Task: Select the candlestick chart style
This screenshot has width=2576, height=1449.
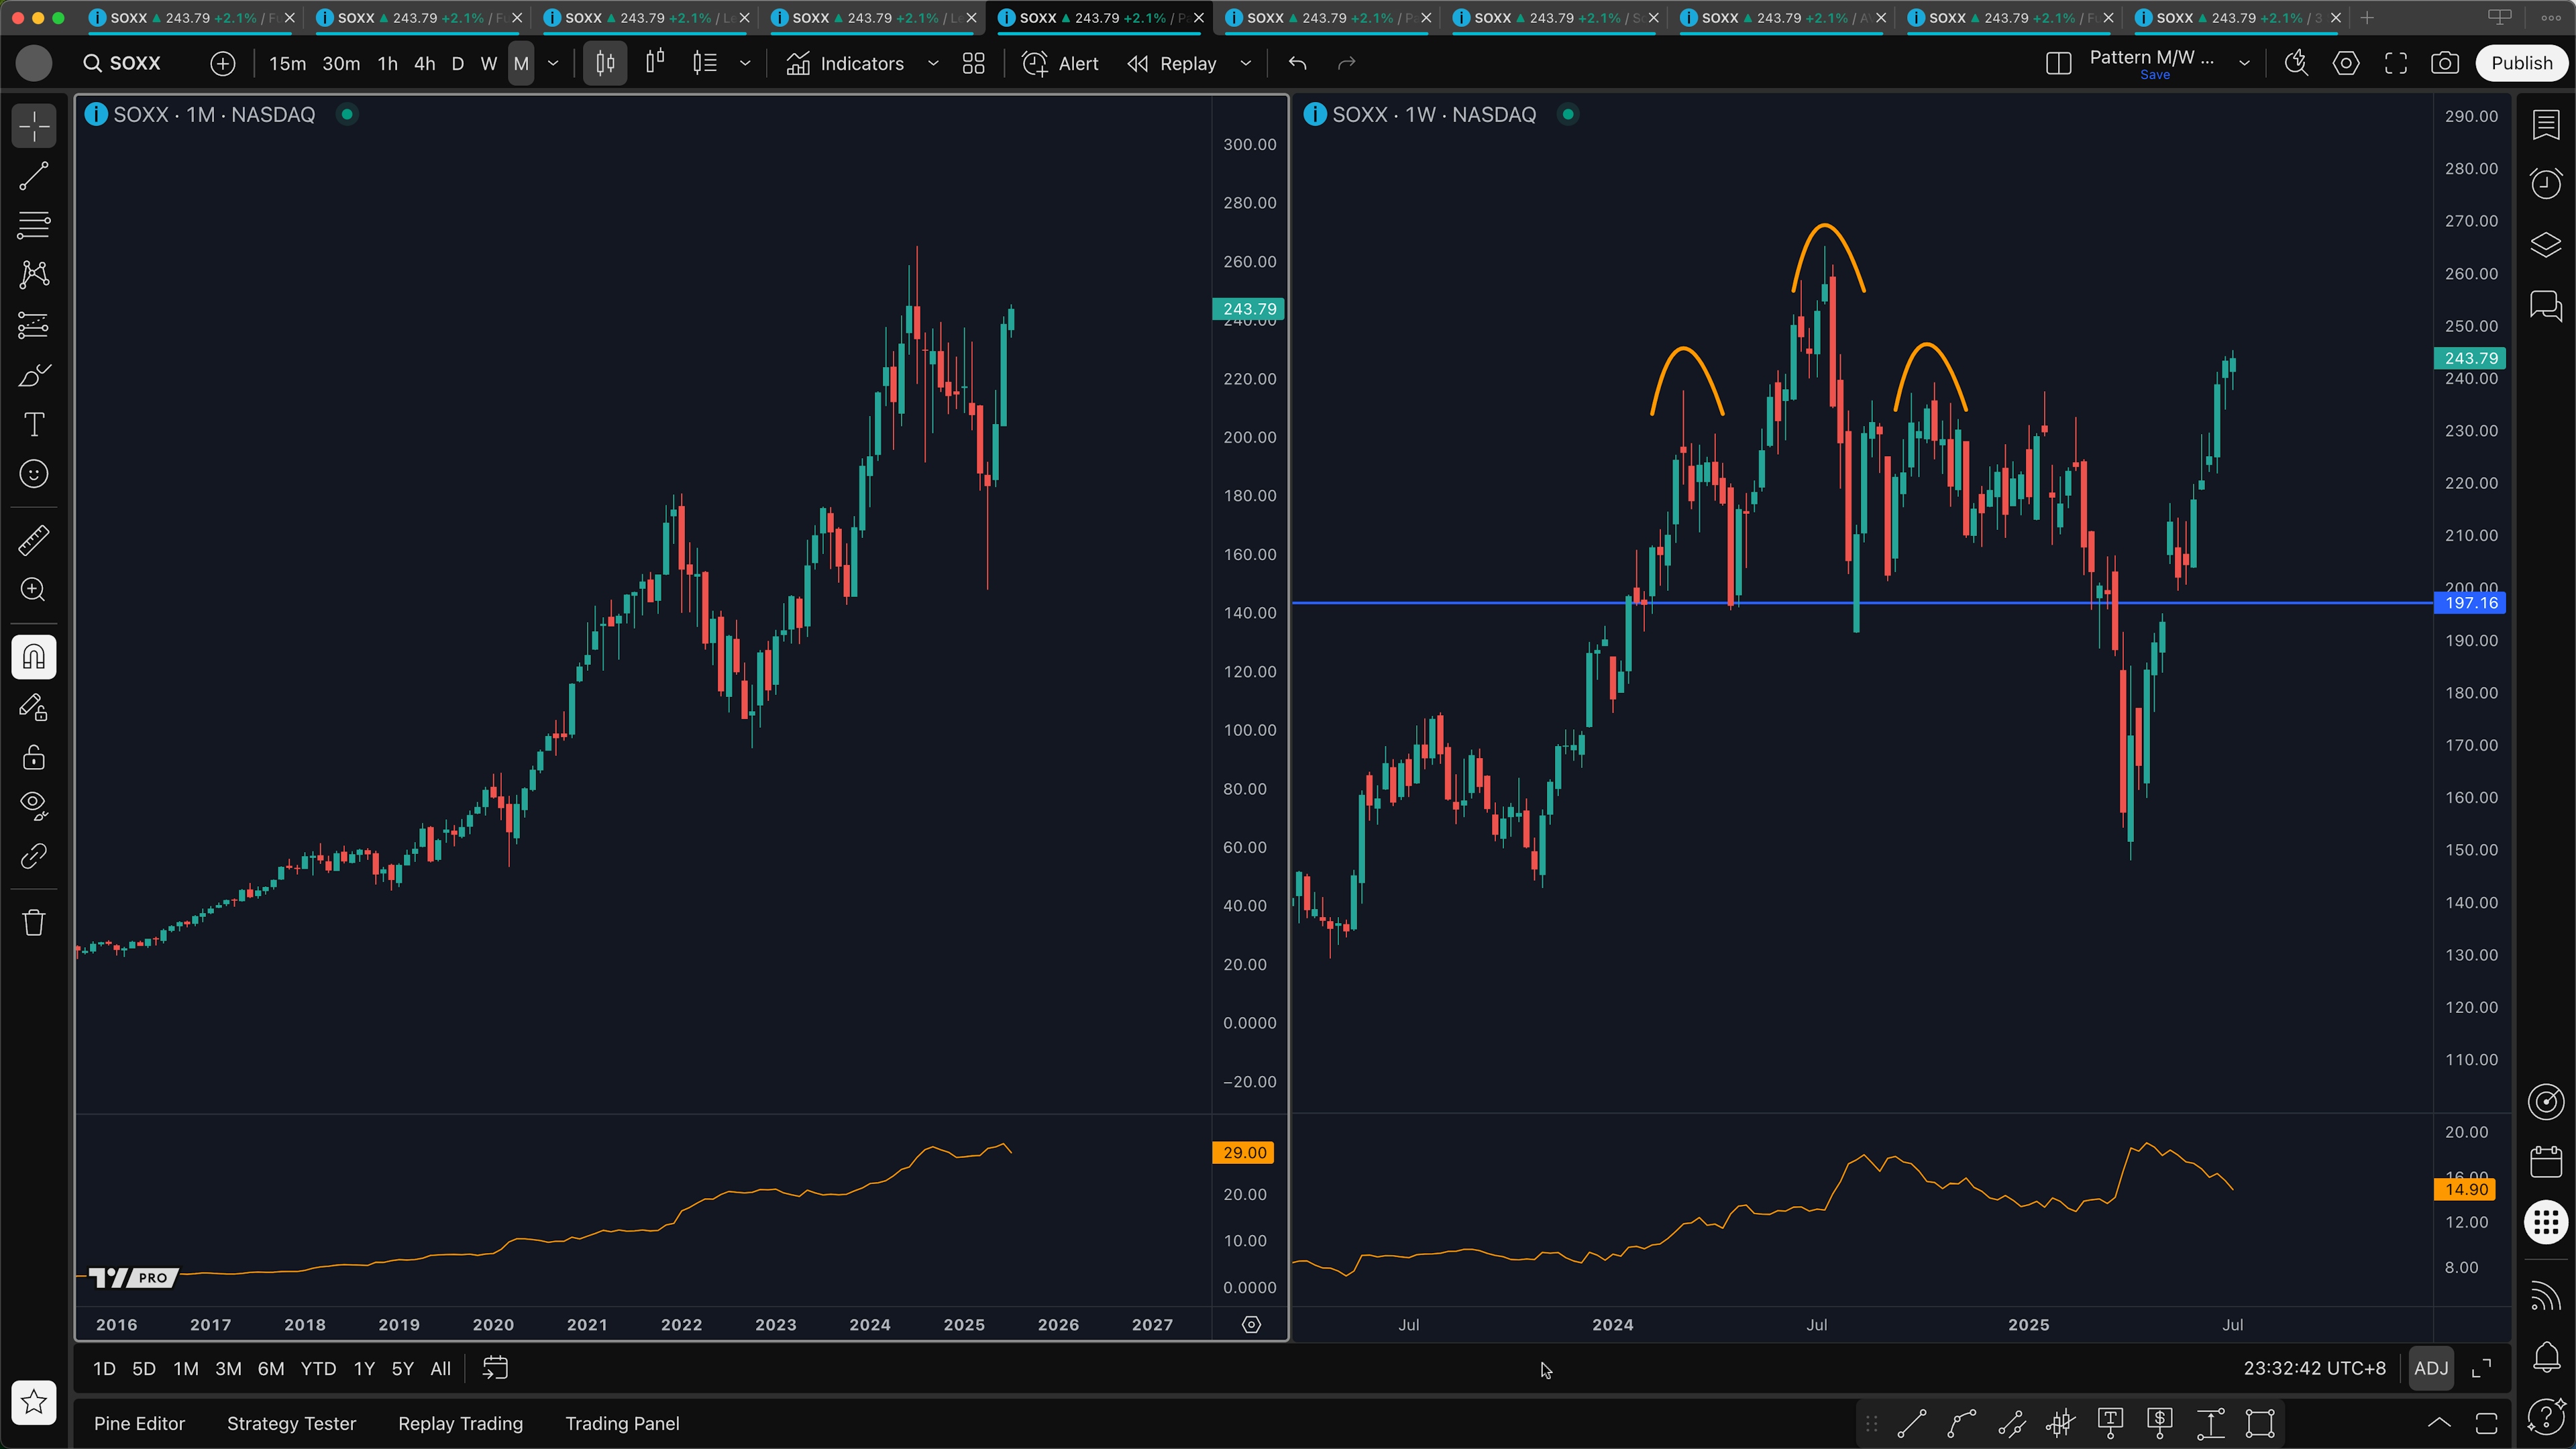Action: (x=605, y=63)
